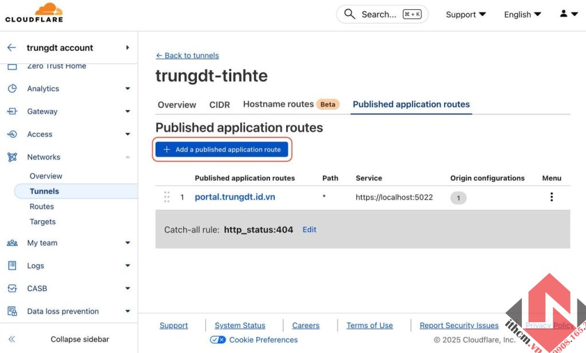Click the Zero Trust Home icon
This screenshot has height=353, width=586.
coord(13,65)
